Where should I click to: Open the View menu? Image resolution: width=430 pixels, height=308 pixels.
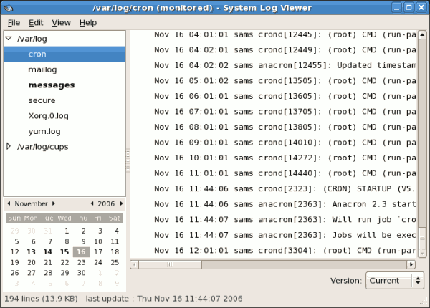click(x=61, y=23)
